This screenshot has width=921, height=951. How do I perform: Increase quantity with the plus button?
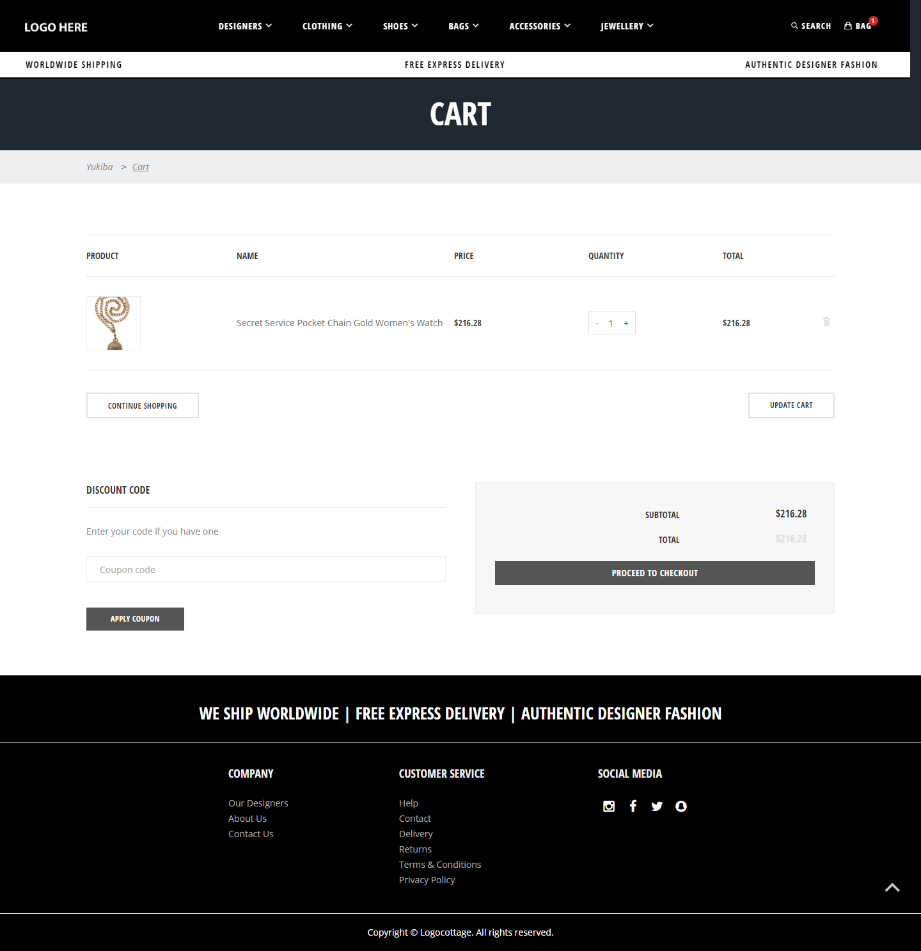tap(626, 324)
